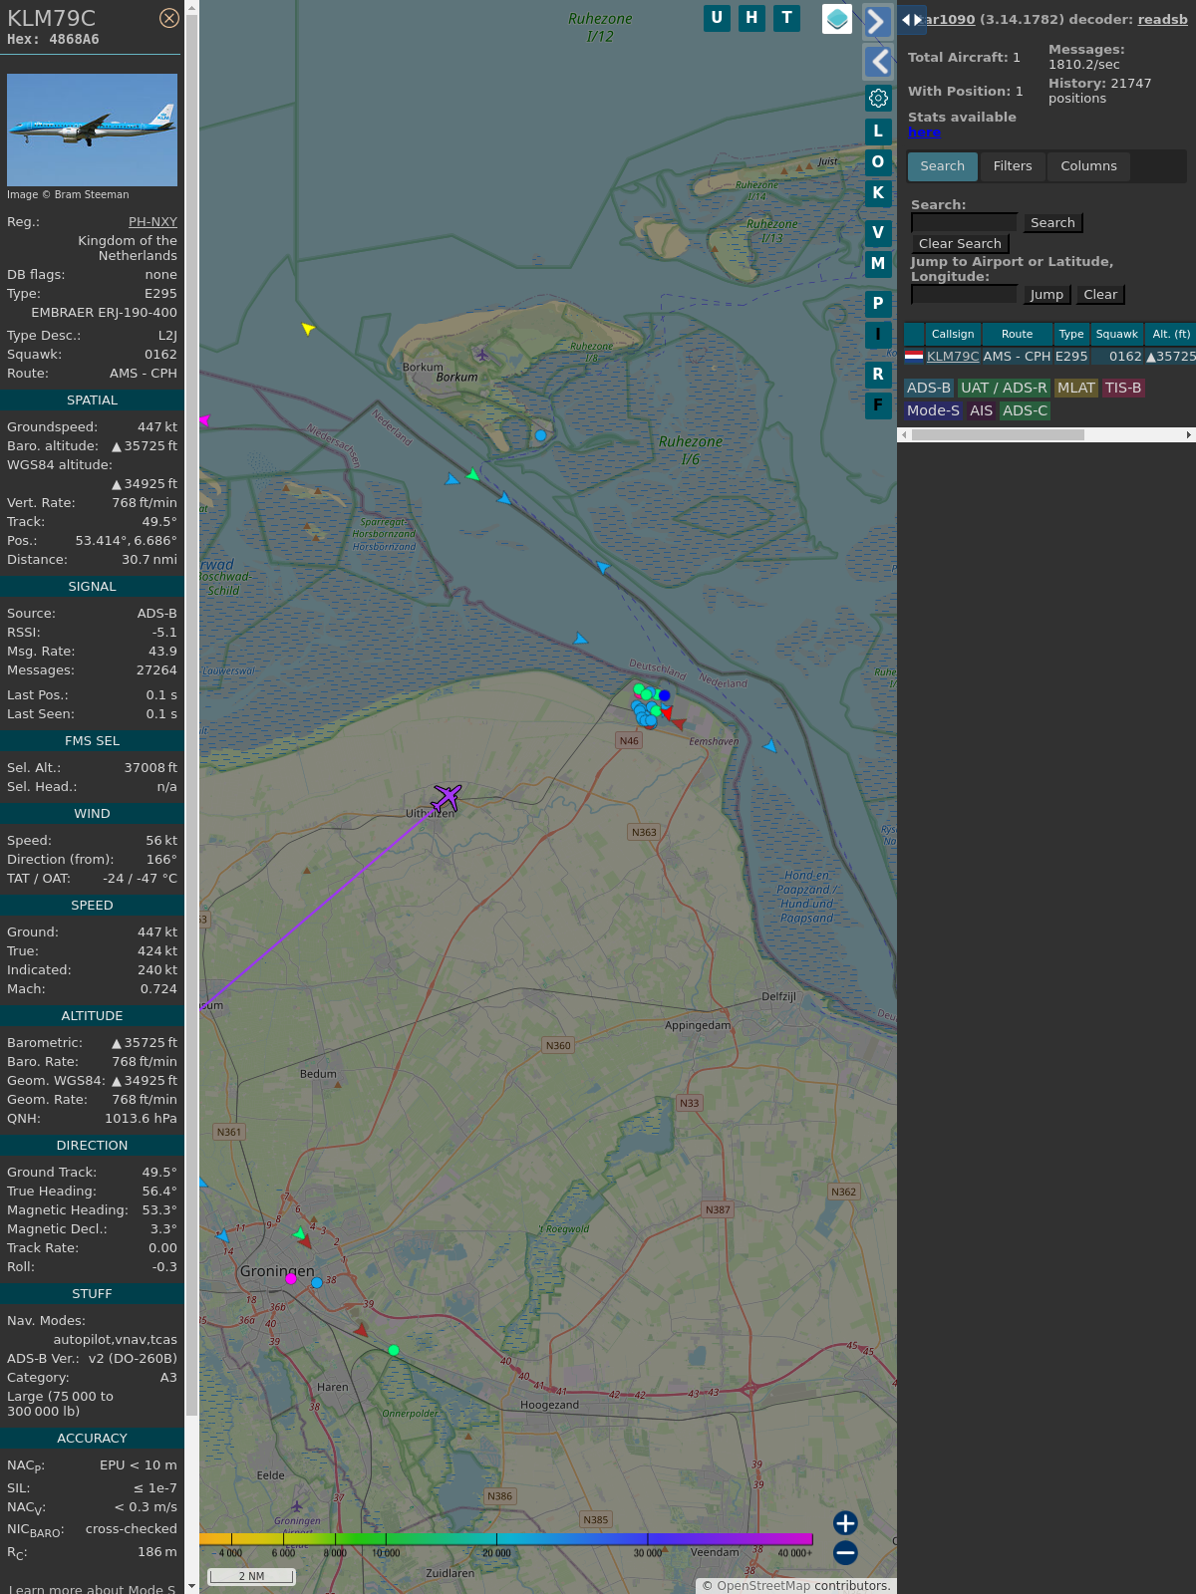Focus the Jump to Airport input
The image size is (1196, 1594).
pos(964,295)
